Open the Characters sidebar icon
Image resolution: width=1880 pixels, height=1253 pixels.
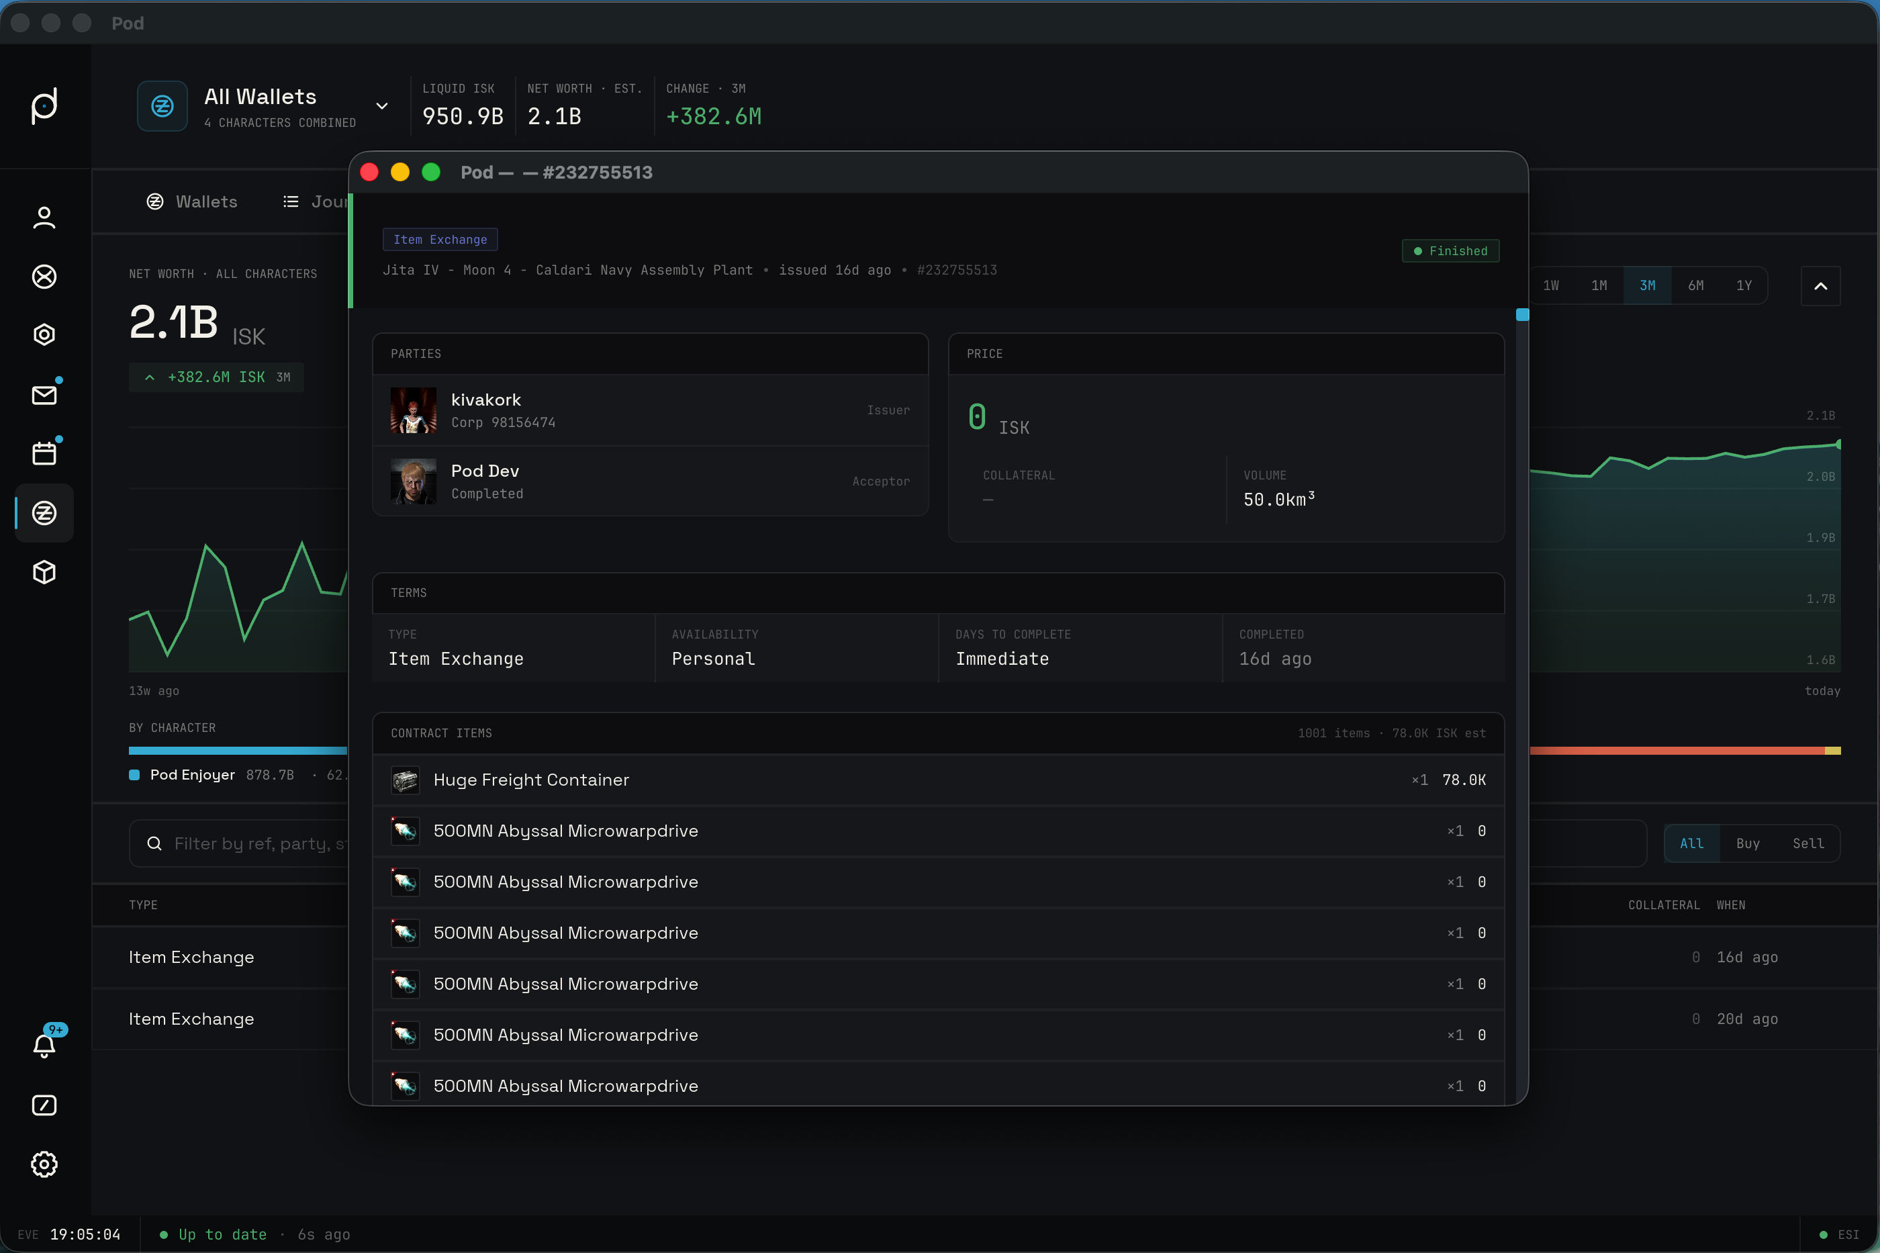coord(44,218)
